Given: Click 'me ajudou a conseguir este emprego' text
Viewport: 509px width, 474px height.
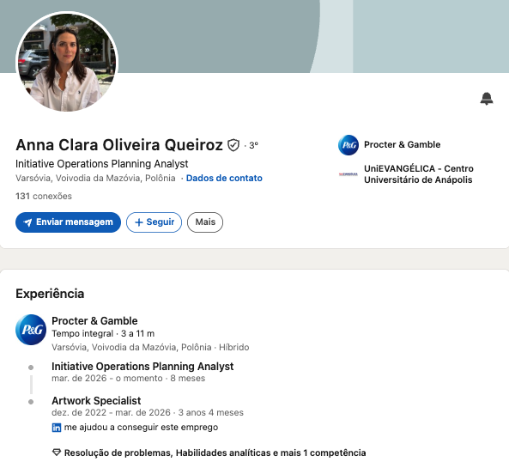Looking at the screenshot, I should (141, 428).
